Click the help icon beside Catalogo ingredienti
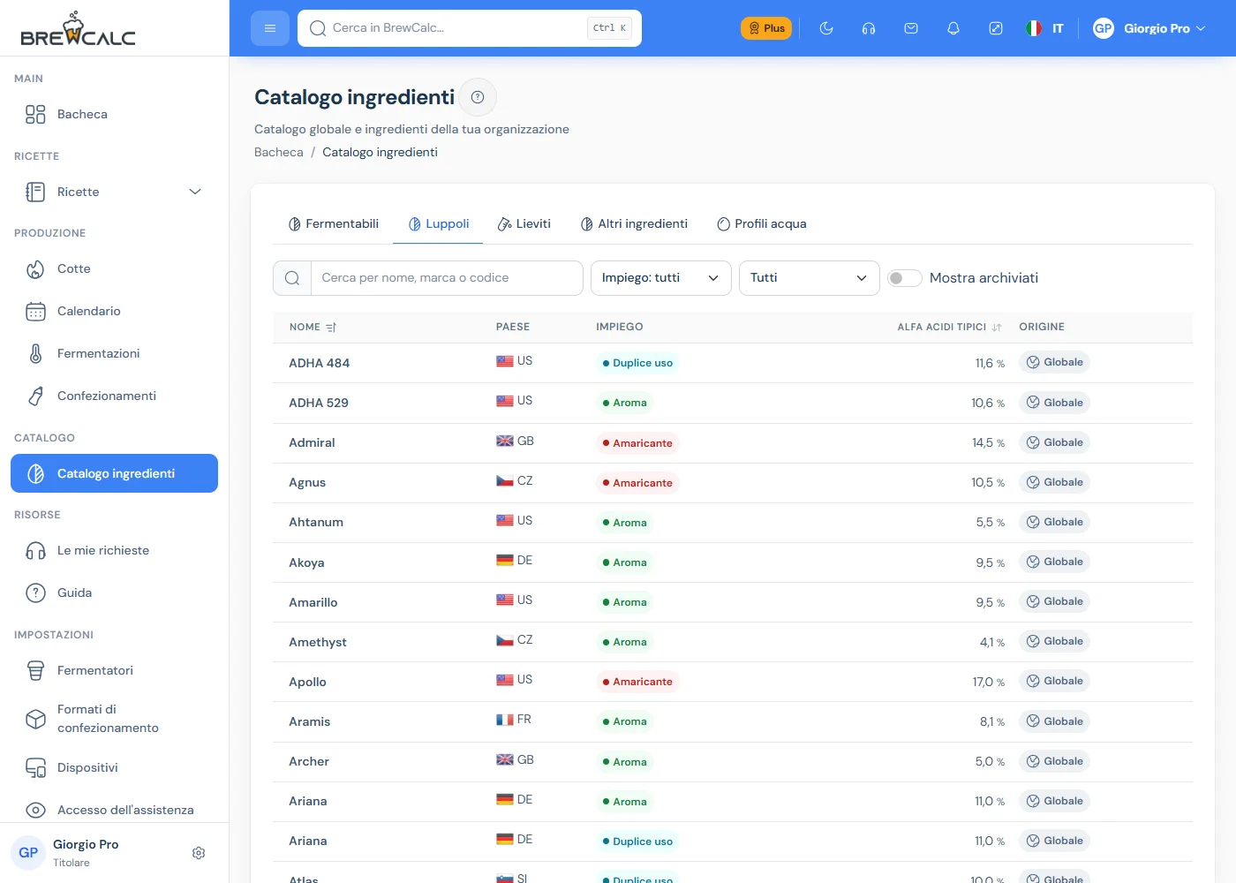This screenshot has height=883, width=1236. point(478,97)
